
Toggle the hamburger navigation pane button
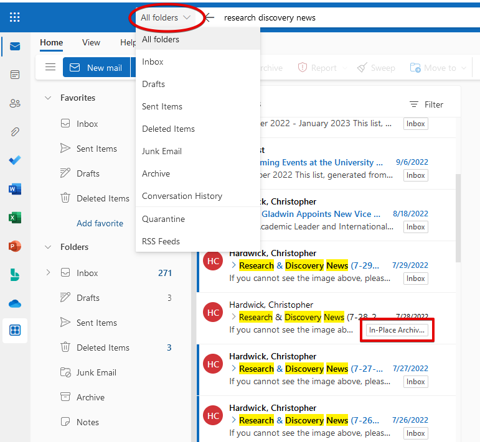pos(50,68)
